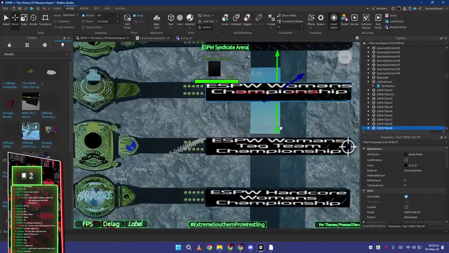Start playtest with the Play button
The width and height of the screenshot is (449, 253).
(32, 8)
